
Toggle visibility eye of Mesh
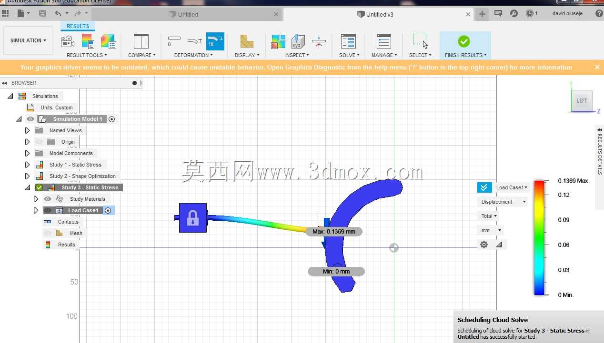48,233
